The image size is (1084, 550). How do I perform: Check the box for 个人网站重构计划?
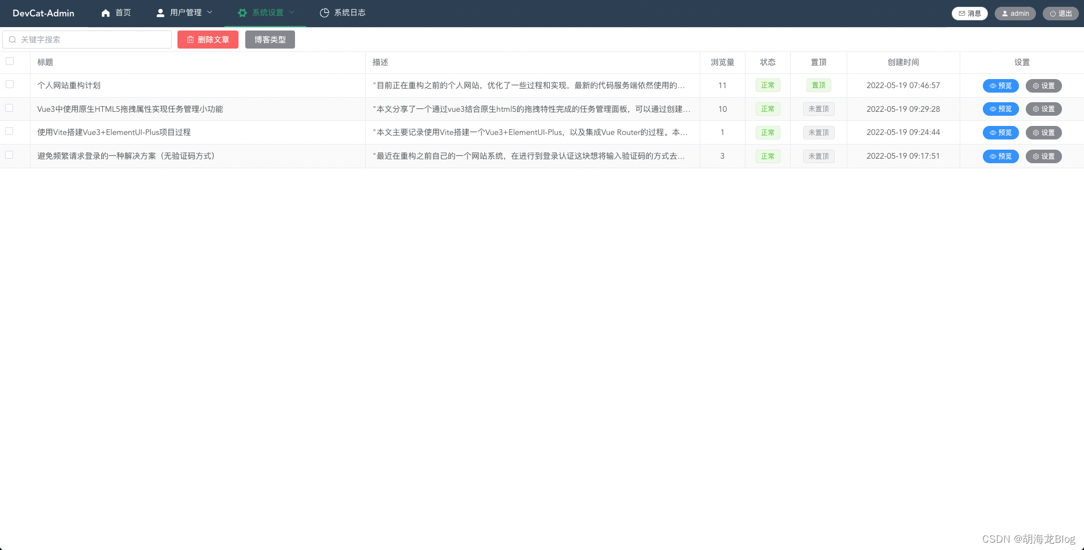[x=10, y=84]
